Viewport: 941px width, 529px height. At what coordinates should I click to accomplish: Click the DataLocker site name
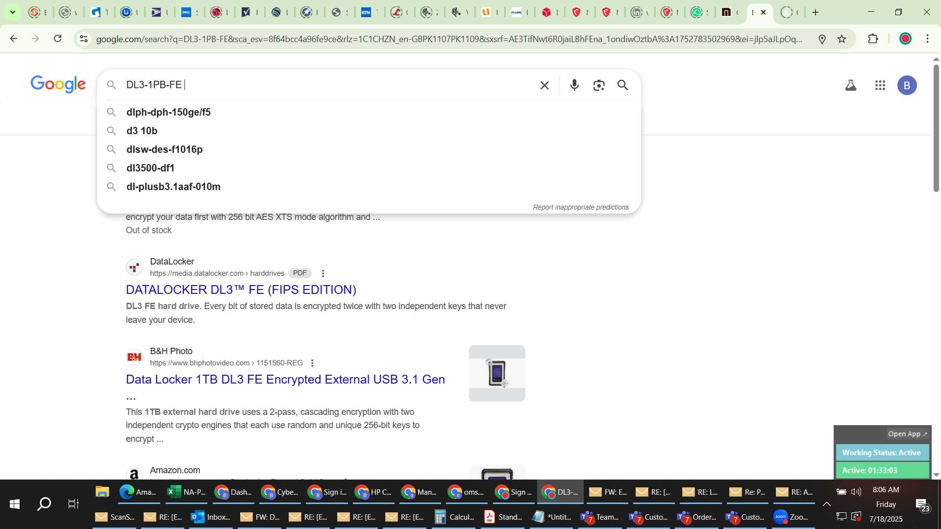coord(172,262)
